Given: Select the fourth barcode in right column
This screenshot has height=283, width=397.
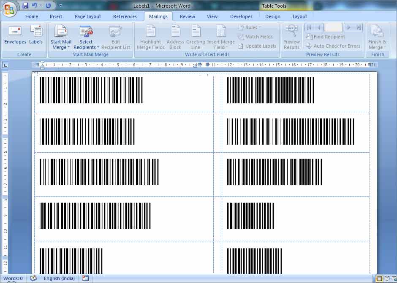Looking at the screenshot, I should (250, 216).
